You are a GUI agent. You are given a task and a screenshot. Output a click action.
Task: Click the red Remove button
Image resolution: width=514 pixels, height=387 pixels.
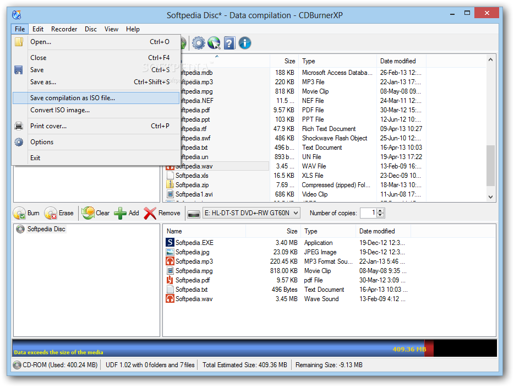pyautogui.click(x=162, y=213)
